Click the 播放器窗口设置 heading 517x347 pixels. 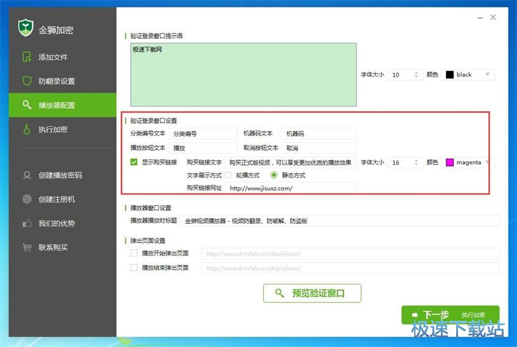coord(151,208)
